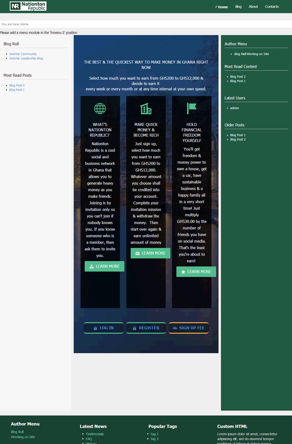The width and height of the screenshot is (292, 444).
Task: Click the lock icon on LOG IN button
Action: coord(95,328)
